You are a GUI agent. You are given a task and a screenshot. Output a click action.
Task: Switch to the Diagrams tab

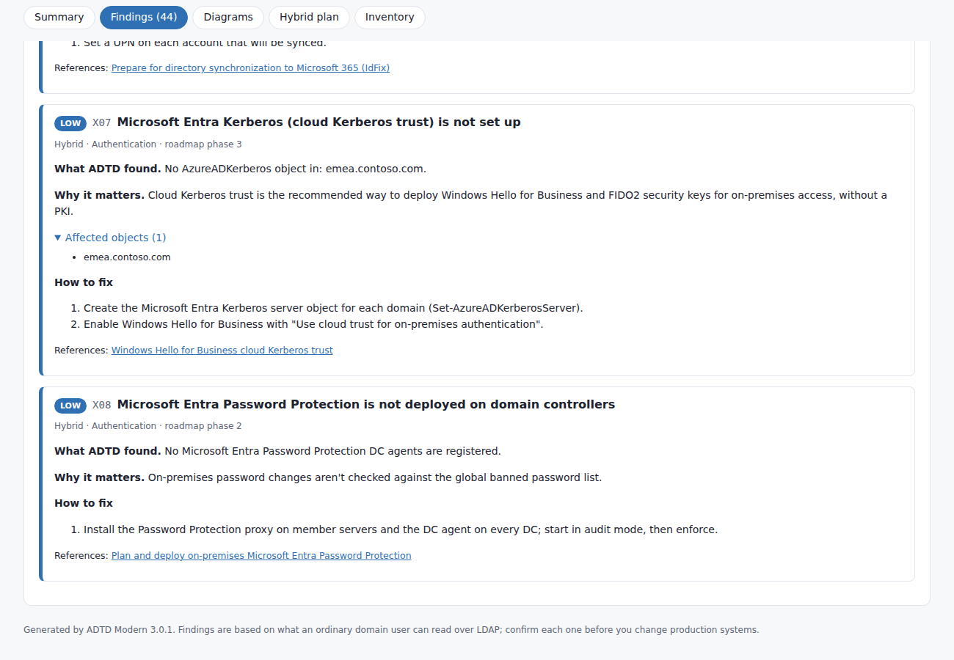(228, 17)
